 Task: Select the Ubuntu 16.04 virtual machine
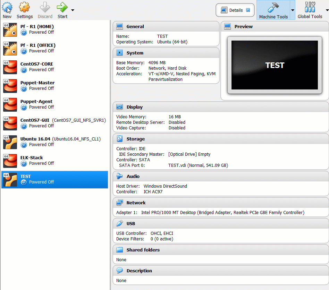click(x=54, y=142)
